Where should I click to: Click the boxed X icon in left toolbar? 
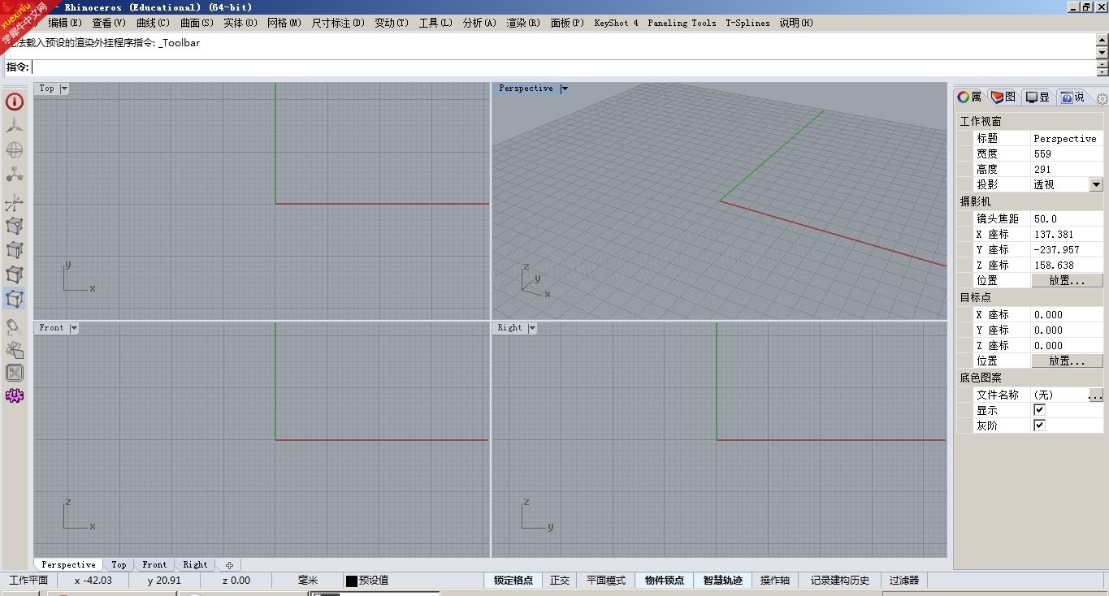click(15, 373)
